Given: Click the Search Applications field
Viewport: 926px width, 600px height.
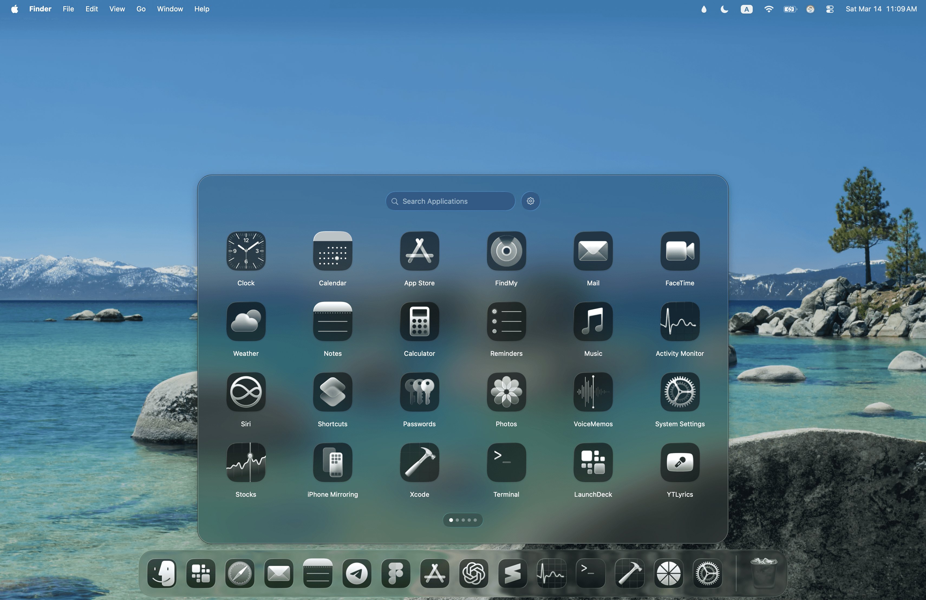Looking at the screenshot, I should pyautogui.click(x=450, y=201).
